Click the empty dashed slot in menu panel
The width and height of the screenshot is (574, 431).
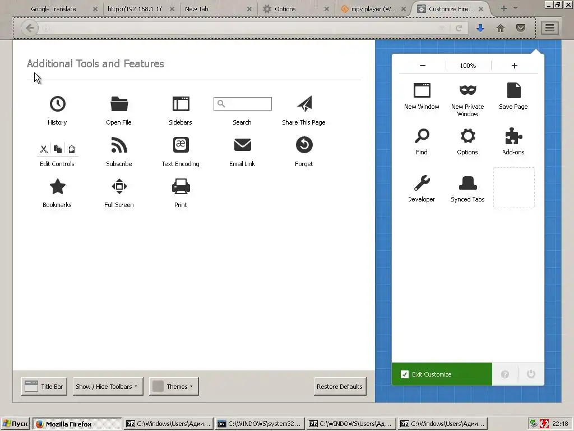pyautogui.click(x=514, y=187)
